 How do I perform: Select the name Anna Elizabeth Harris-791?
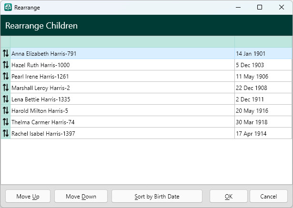pyautogui.click(x=44, y=54)
